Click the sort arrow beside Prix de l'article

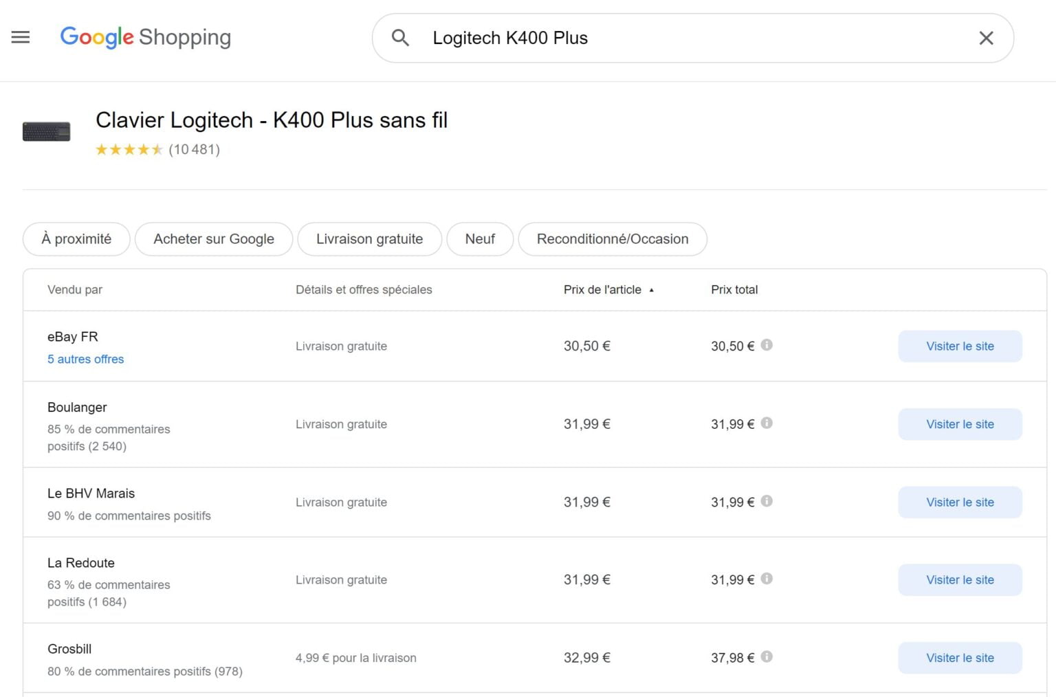coord(651,290)
